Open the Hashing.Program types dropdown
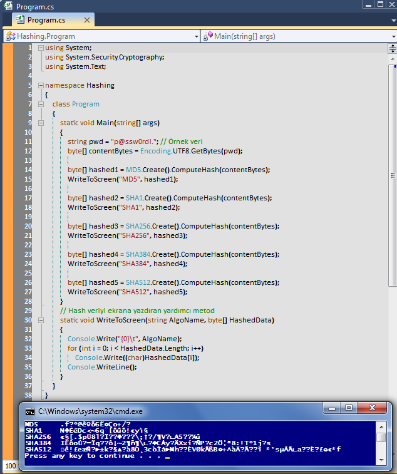 click(x=195, y=36)
